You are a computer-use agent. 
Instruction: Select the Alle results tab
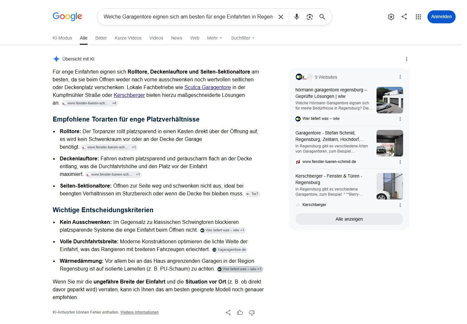point(84,38)
